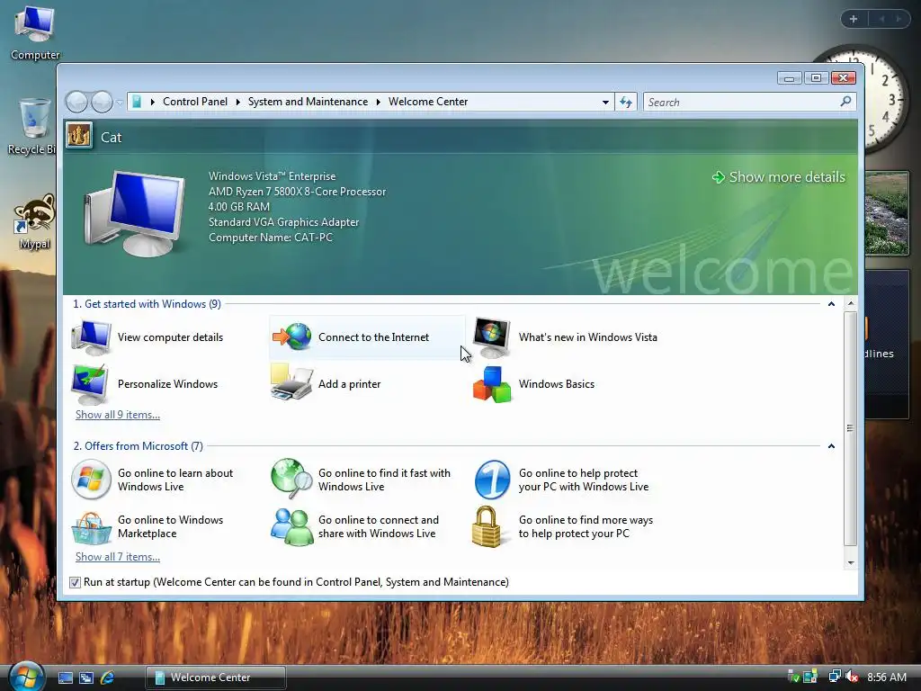
Task: Launch Internet Explorer from Quick Launch
Action: click(107, 678)
